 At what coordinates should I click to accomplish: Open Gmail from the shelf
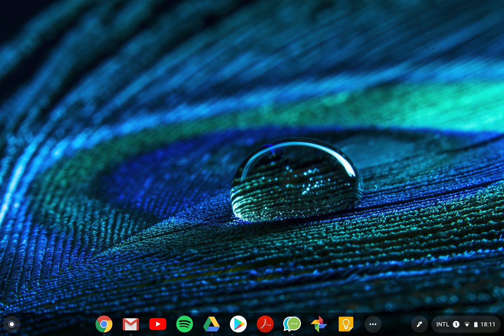point(131,324)
